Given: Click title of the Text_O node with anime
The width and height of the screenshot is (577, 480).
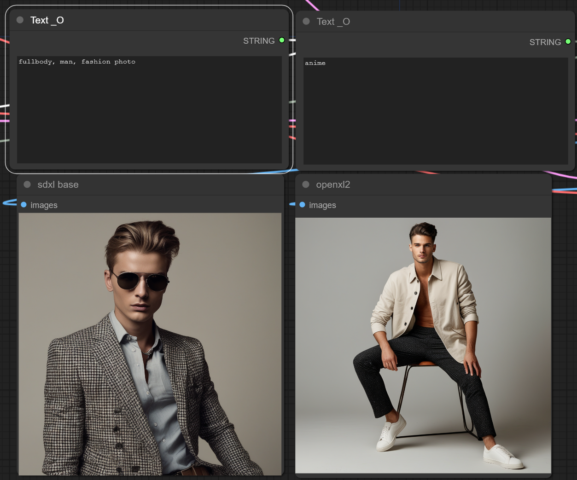Looking at the screenshot, I should [x=333, y=22].
